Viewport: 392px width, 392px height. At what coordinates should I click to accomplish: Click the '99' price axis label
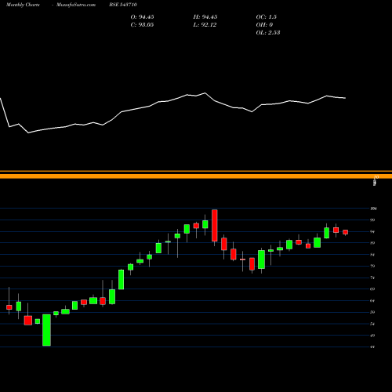point(372,220)
